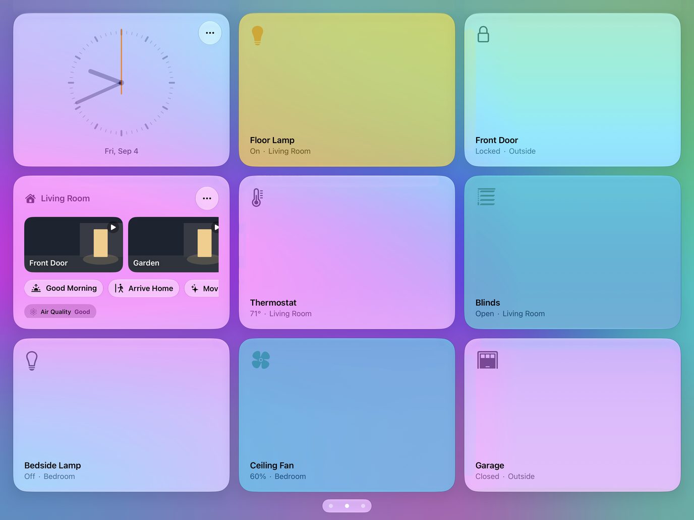Viewport: 694px width, 520px height.
Task: Click the Blinds slats icon
Action: (x=486, y=197)
